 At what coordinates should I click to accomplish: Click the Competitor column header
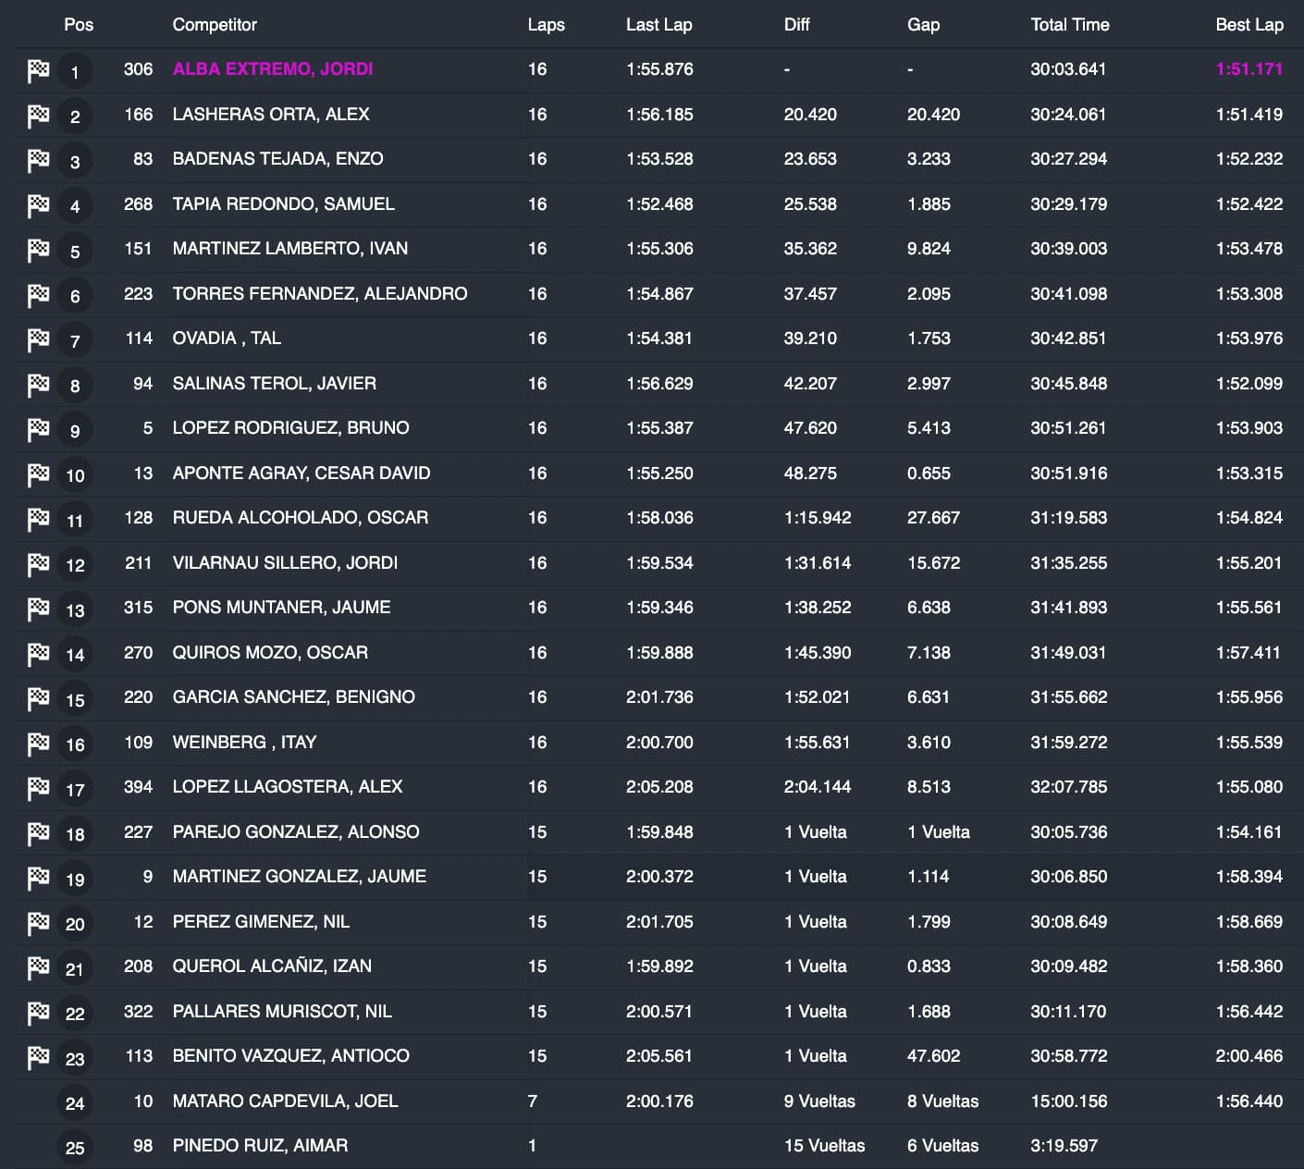(215, 25)
